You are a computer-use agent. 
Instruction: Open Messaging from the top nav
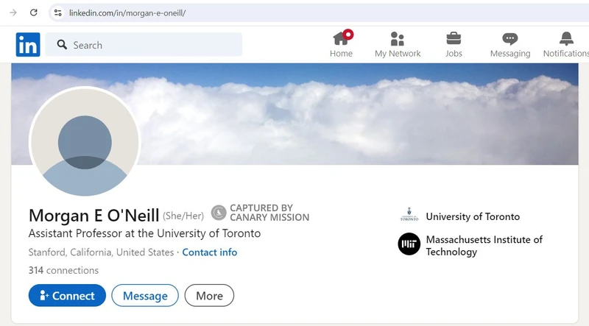(x=510, y=44)
